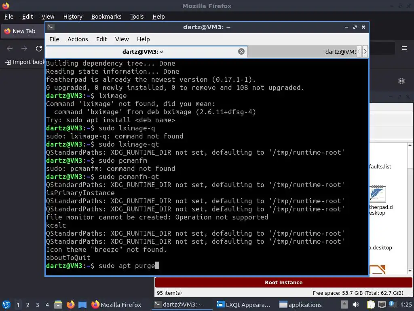This screenshot has width=414, height=311.
Task: Open Firefox History menu
Action: coord(73,17)
